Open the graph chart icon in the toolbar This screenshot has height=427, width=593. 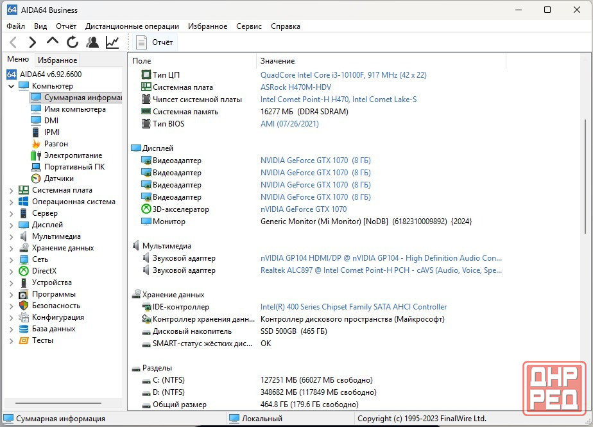[112, 42]
